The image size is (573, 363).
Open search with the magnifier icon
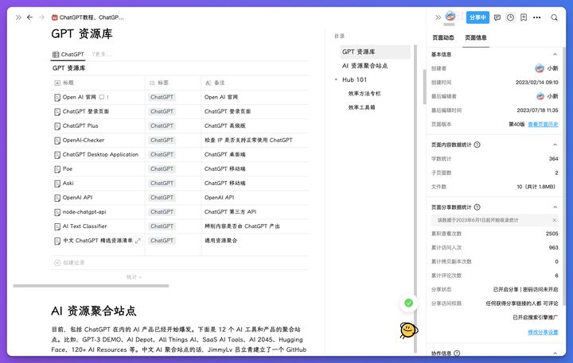click(x=554, y=17)
